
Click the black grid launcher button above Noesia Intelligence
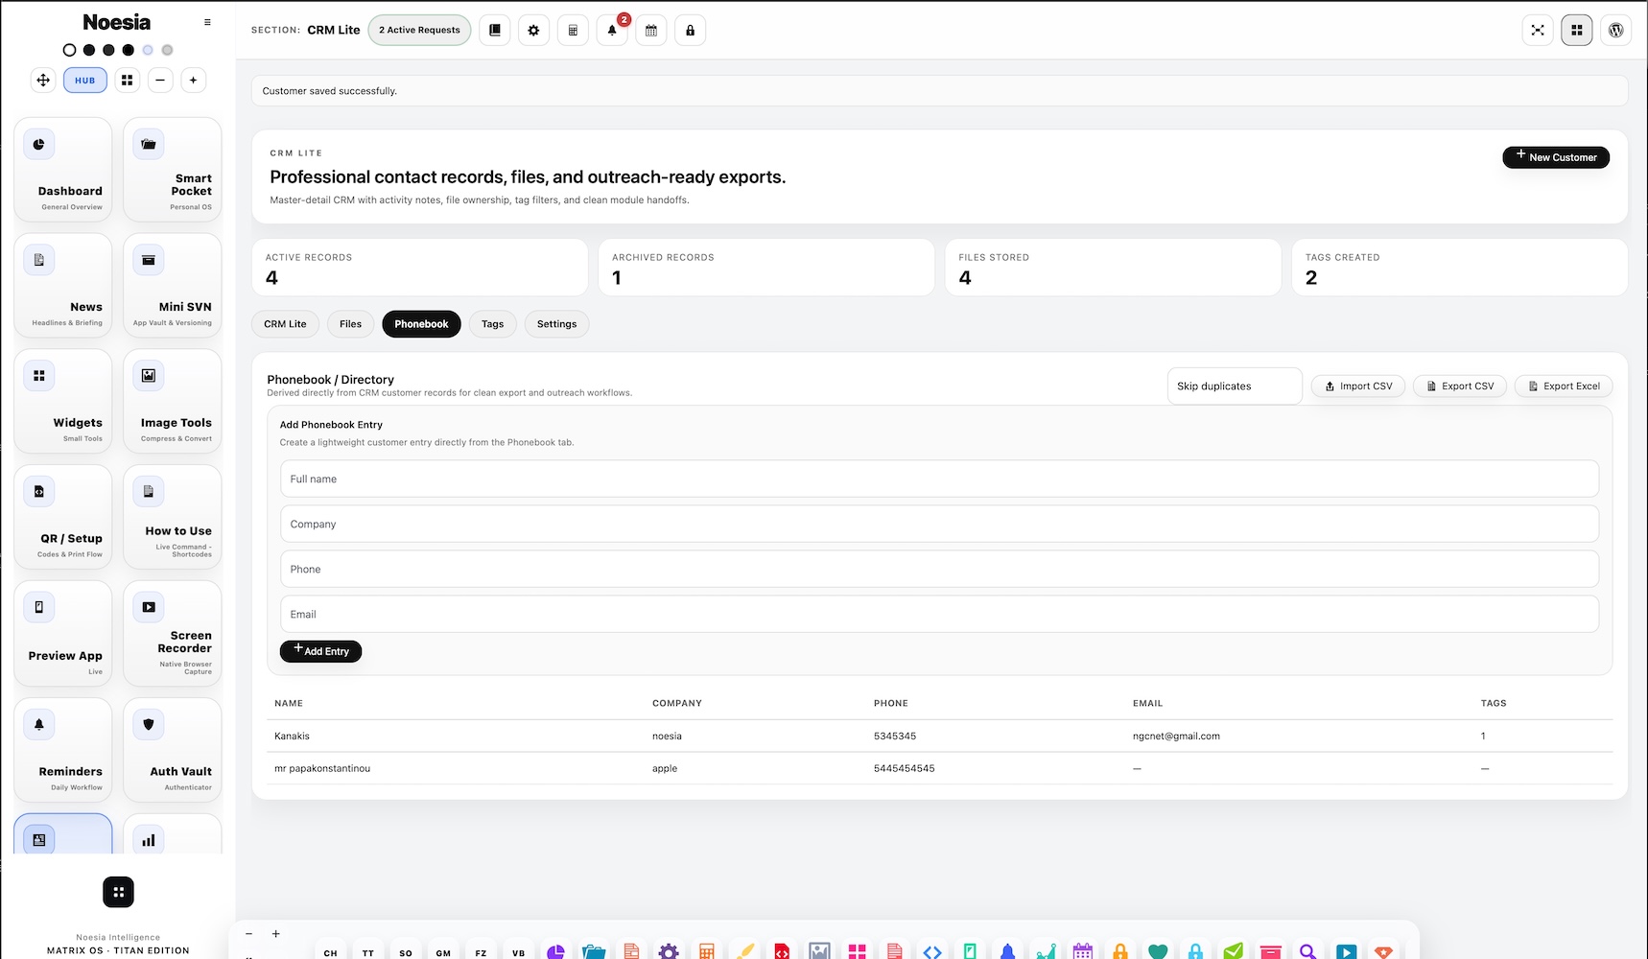pyautogui.click(x=118, y=892)
